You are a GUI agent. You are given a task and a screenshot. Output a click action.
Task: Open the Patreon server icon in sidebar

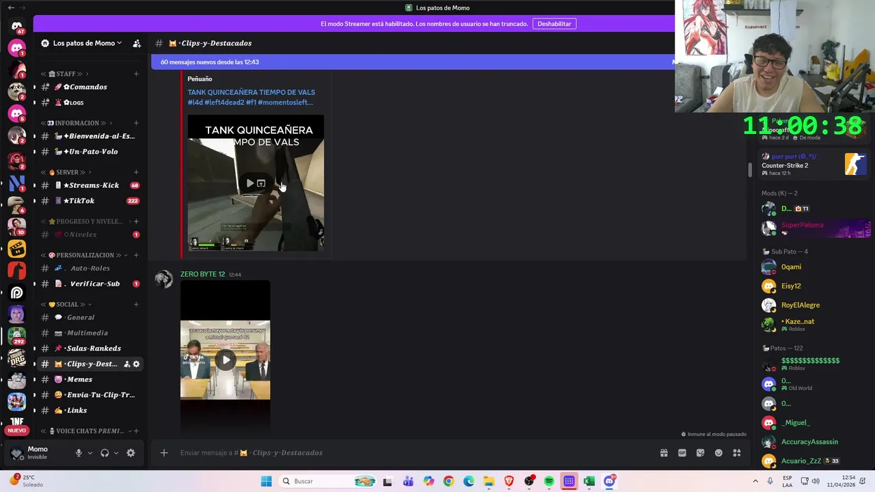coord(16,292)
